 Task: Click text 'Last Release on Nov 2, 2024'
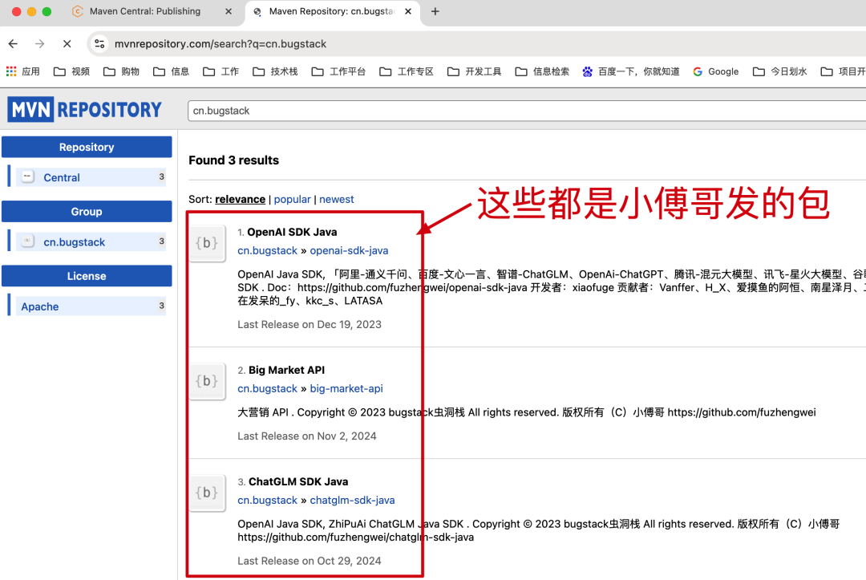point(307,436)
